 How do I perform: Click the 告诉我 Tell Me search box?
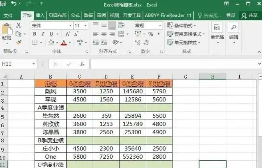(209, 16)
